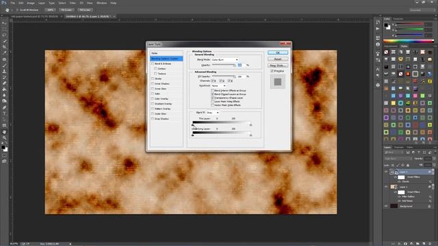Enable the Stroke checkbox
The width and height of the screenshot is (438, 246).
(x=153, y=79)
